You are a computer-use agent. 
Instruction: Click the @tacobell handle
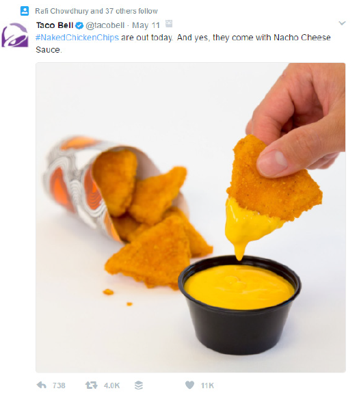coord(105,25)
